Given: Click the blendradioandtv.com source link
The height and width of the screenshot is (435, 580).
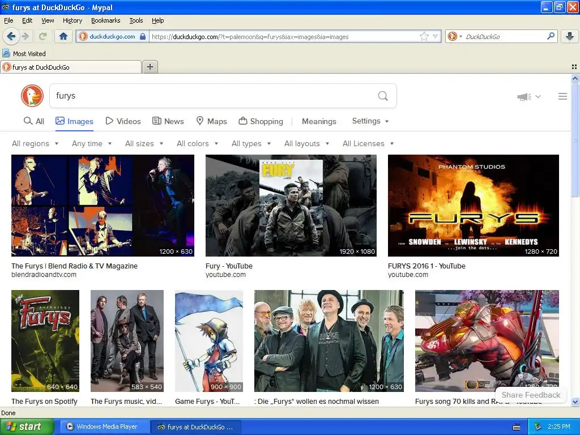Looking at the screenshot, I should pyautogui.click(x=44, y=275).
